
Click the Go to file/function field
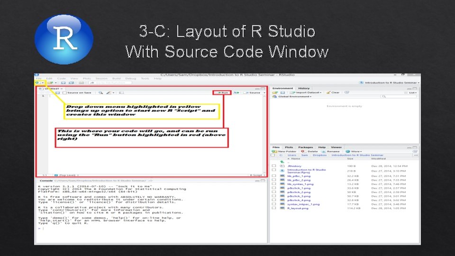110,82
